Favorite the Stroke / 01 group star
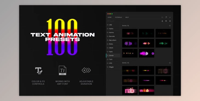The image size is (200, 101). [x=170, y=26]
